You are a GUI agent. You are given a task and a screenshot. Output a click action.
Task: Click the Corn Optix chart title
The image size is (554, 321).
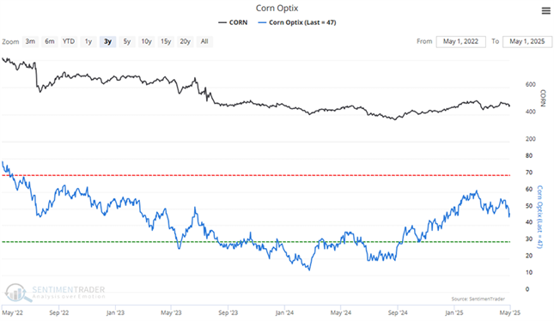tap(277, 8)
